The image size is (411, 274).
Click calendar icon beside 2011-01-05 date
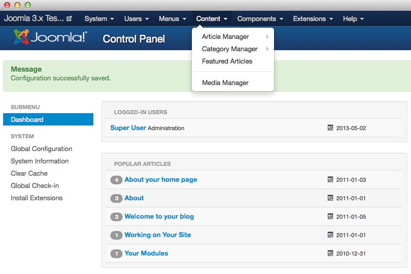[x=330, y=217]
